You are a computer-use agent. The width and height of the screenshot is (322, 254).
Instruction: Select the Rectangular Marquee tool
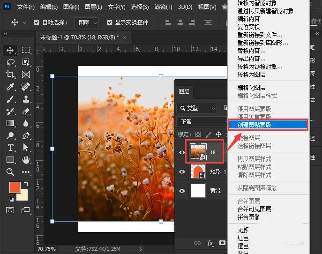tap(26, 50)
